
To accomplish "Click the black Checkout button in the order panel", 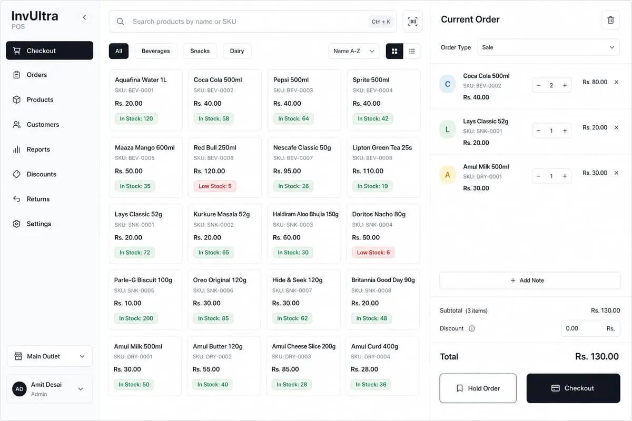I will 573,388.
